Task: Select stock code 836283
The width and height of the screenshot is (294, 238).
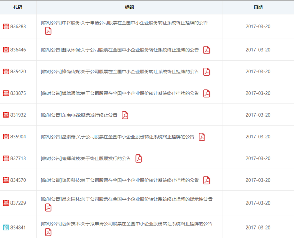Action: [x=18, y=26]
